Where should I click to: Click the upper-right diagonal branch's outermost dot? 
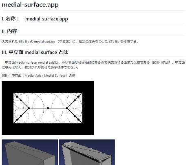click(78, 97)
